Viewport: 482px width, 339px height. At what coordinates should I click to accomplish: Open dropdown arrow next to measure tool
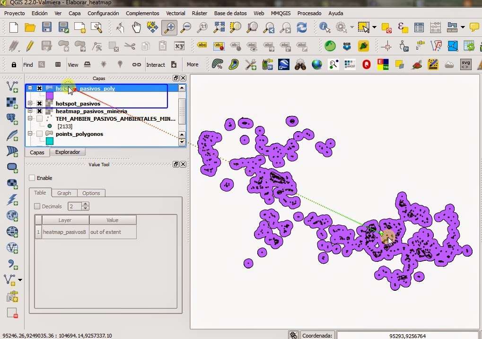[x=463, y=27]
